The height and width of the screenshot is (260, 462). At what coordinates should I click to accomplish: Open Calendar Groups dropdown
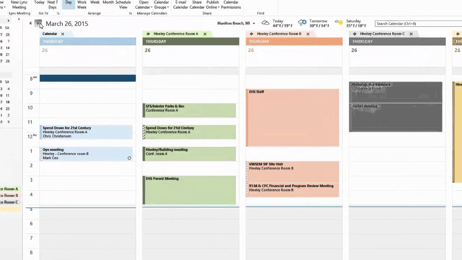pos(161,5)
